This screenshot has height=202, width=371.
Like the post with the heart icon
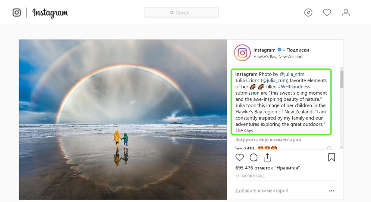(240, 157)
